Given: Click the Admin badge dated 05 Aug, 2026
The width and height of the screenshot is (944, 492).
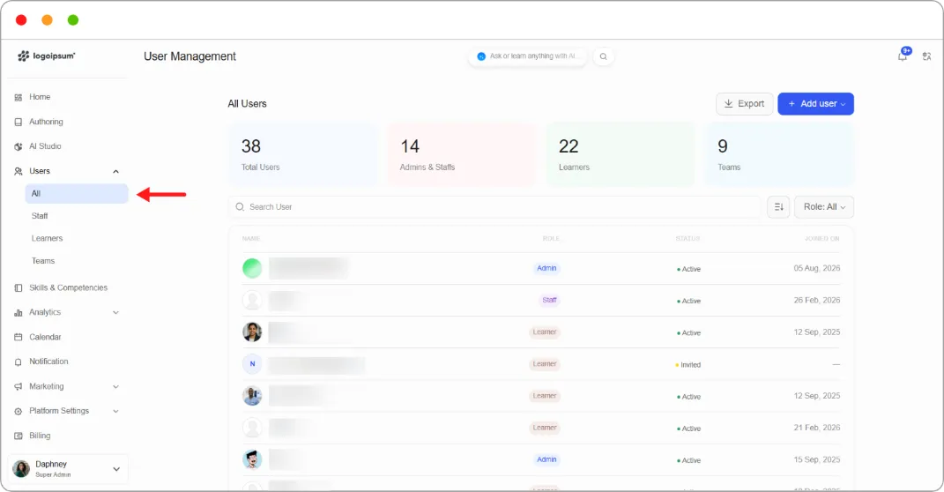Looking at the screenshot, I should click(x=546, y=269).
